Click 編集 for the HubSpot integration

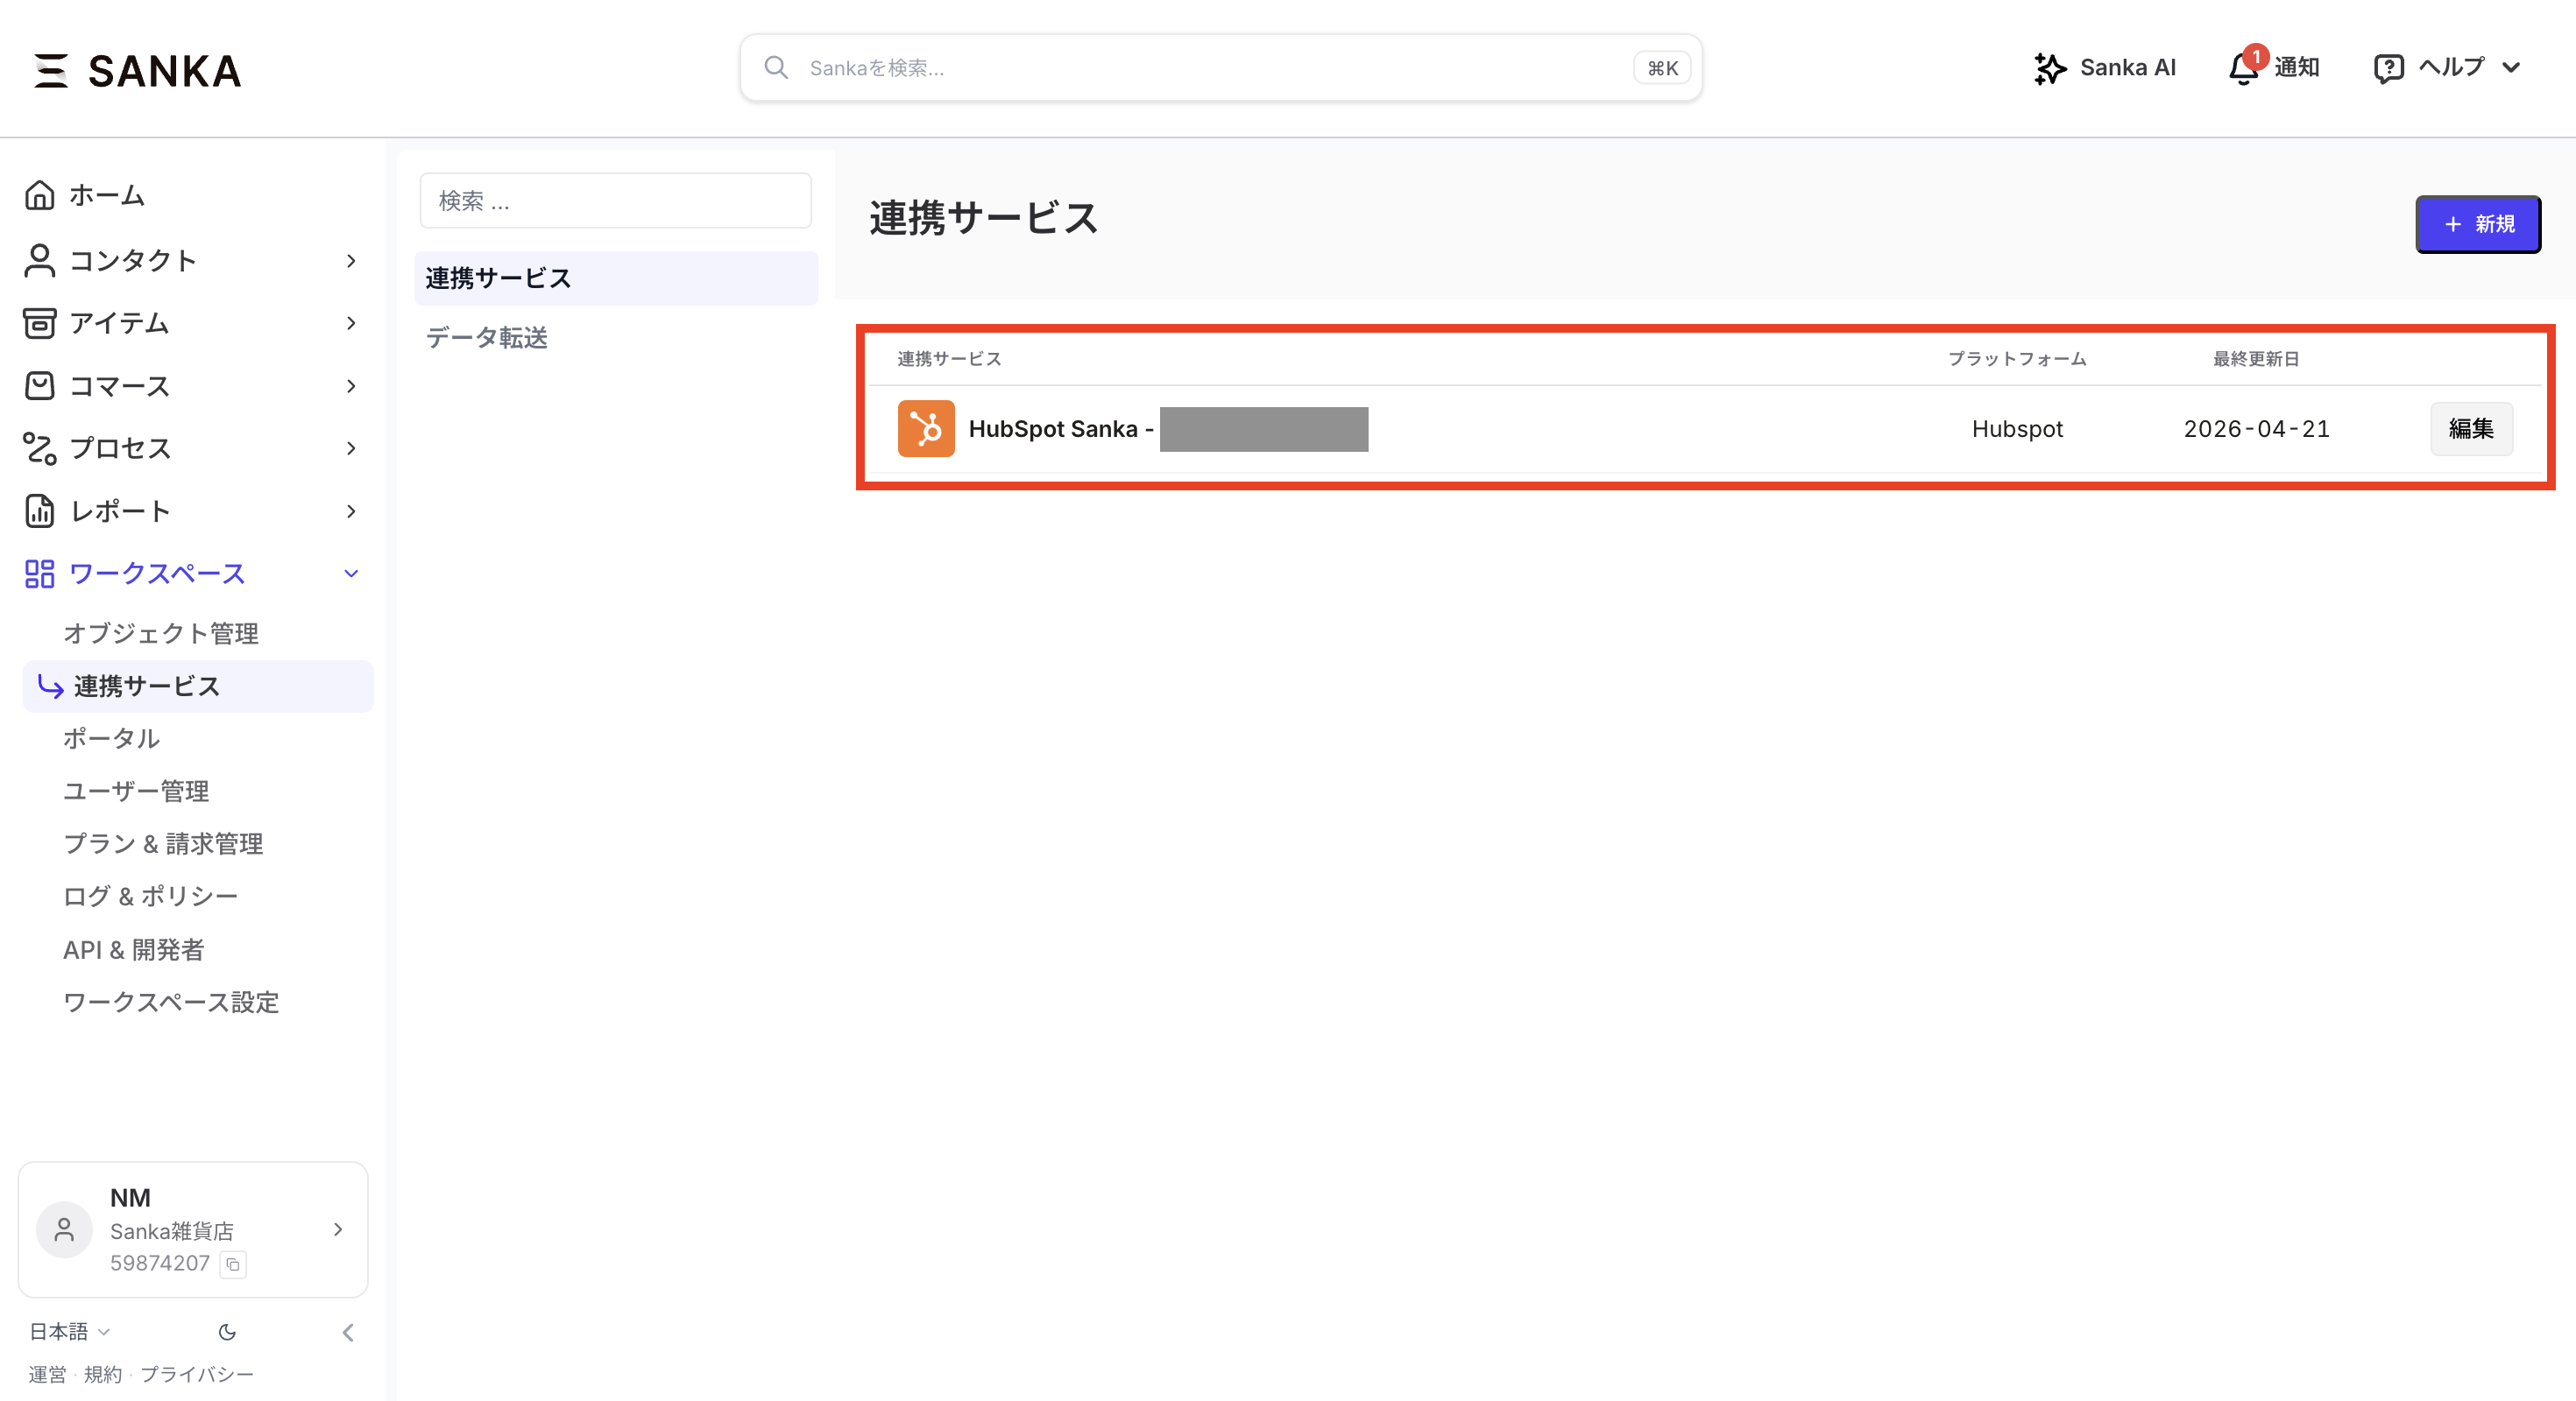pos(2470,429)
